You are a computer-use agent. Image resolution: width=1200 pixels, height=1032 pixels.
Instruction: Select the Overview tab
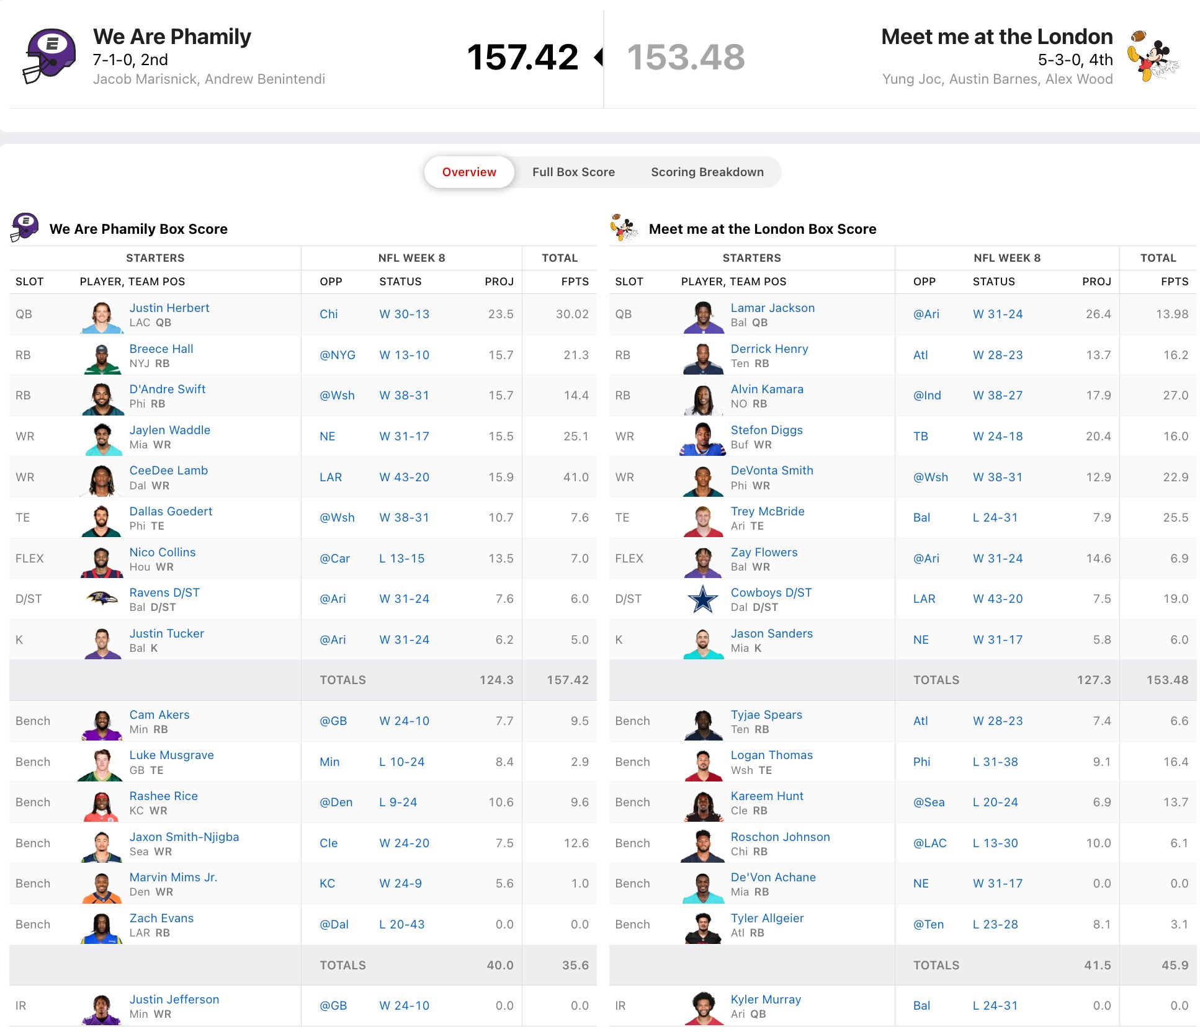[469, 172]
